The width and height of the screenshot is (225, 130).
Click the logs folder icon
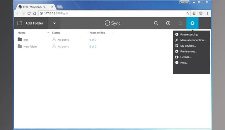tap(20, 39)
